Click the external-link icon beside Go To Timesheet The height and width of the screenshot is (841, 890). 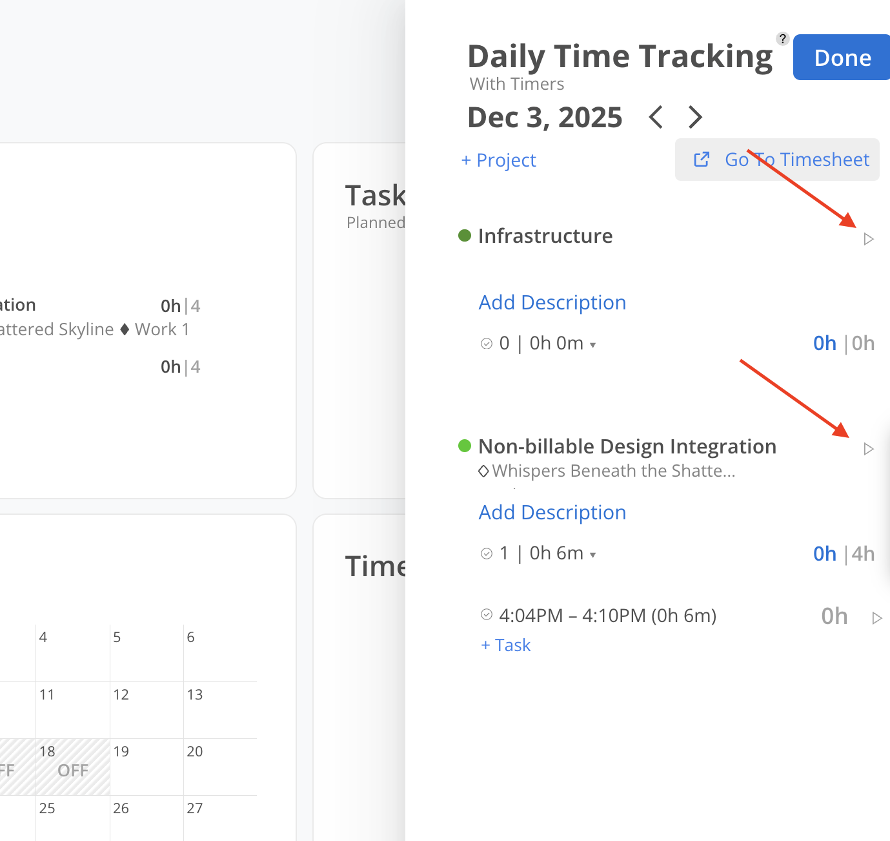point(702,160)
